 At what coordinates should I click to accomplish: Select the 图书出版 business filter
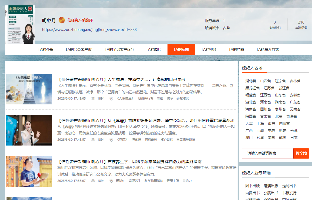click(x=252, y=186)
